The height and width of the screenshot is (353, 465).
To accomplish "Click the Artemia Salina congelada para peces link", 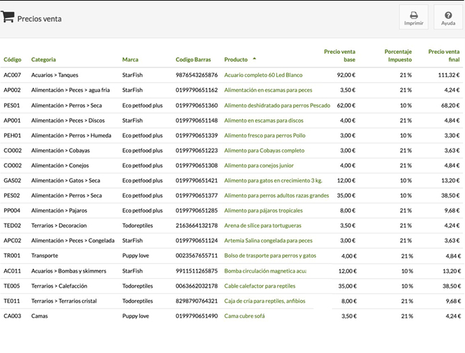I will (x=268, y=241).
